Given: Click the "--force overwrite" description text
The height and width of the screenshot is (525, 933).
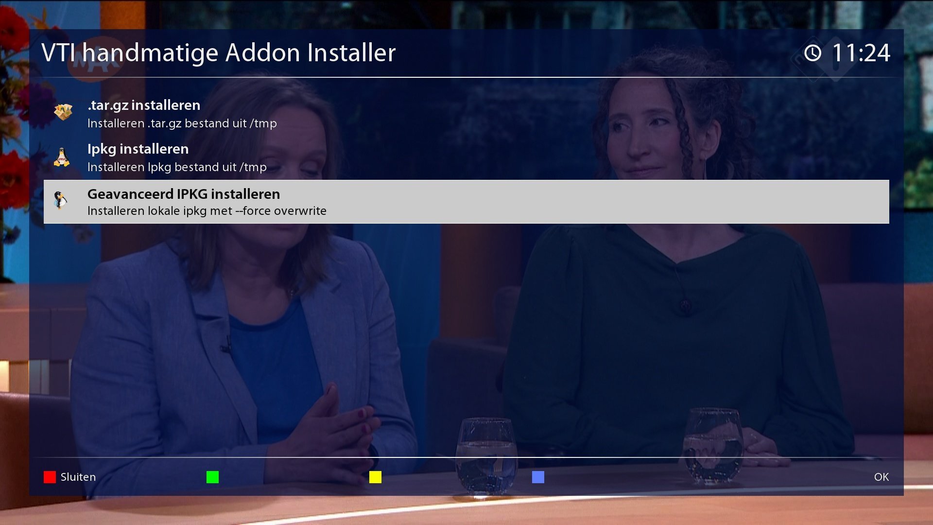Looking at the screenshot, I should pos(281,211).
